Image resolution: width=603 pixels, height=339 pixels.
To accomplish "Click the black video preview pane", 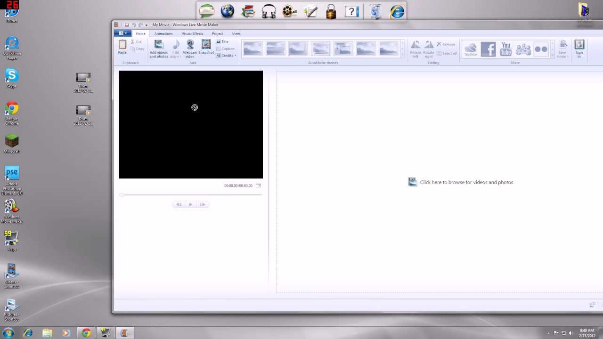I will (x=191, y=125).
